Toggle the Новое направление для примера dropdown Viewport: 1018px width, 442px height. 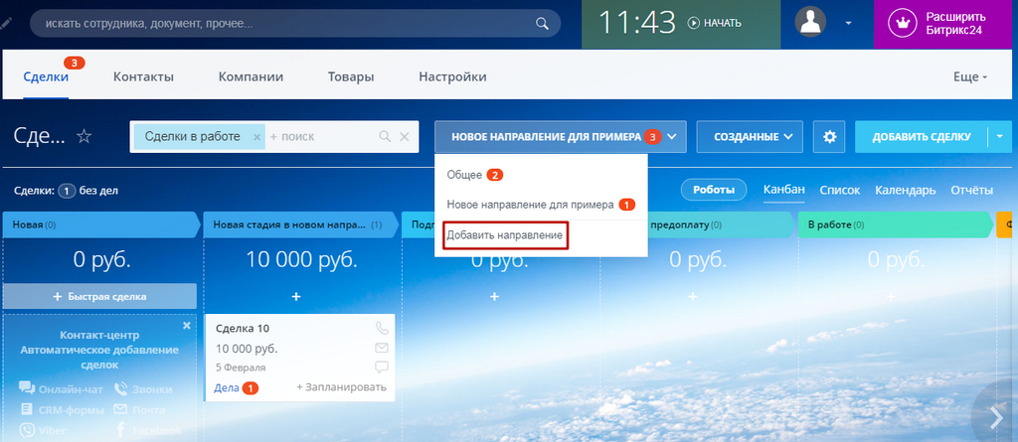[x=561, y=137]
